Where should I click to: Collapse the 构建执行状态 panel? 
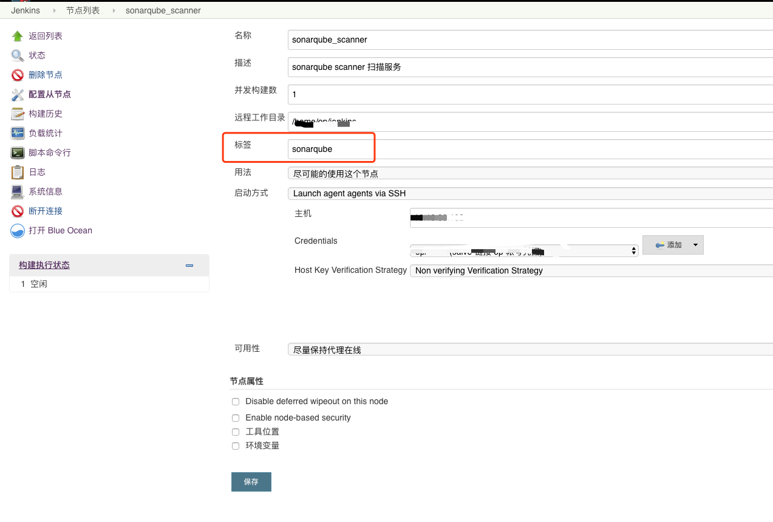click(x=189, y=266)
